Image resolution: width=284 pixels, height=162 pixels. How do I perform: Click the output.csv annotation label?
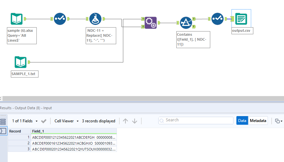(x=242, y=31)
